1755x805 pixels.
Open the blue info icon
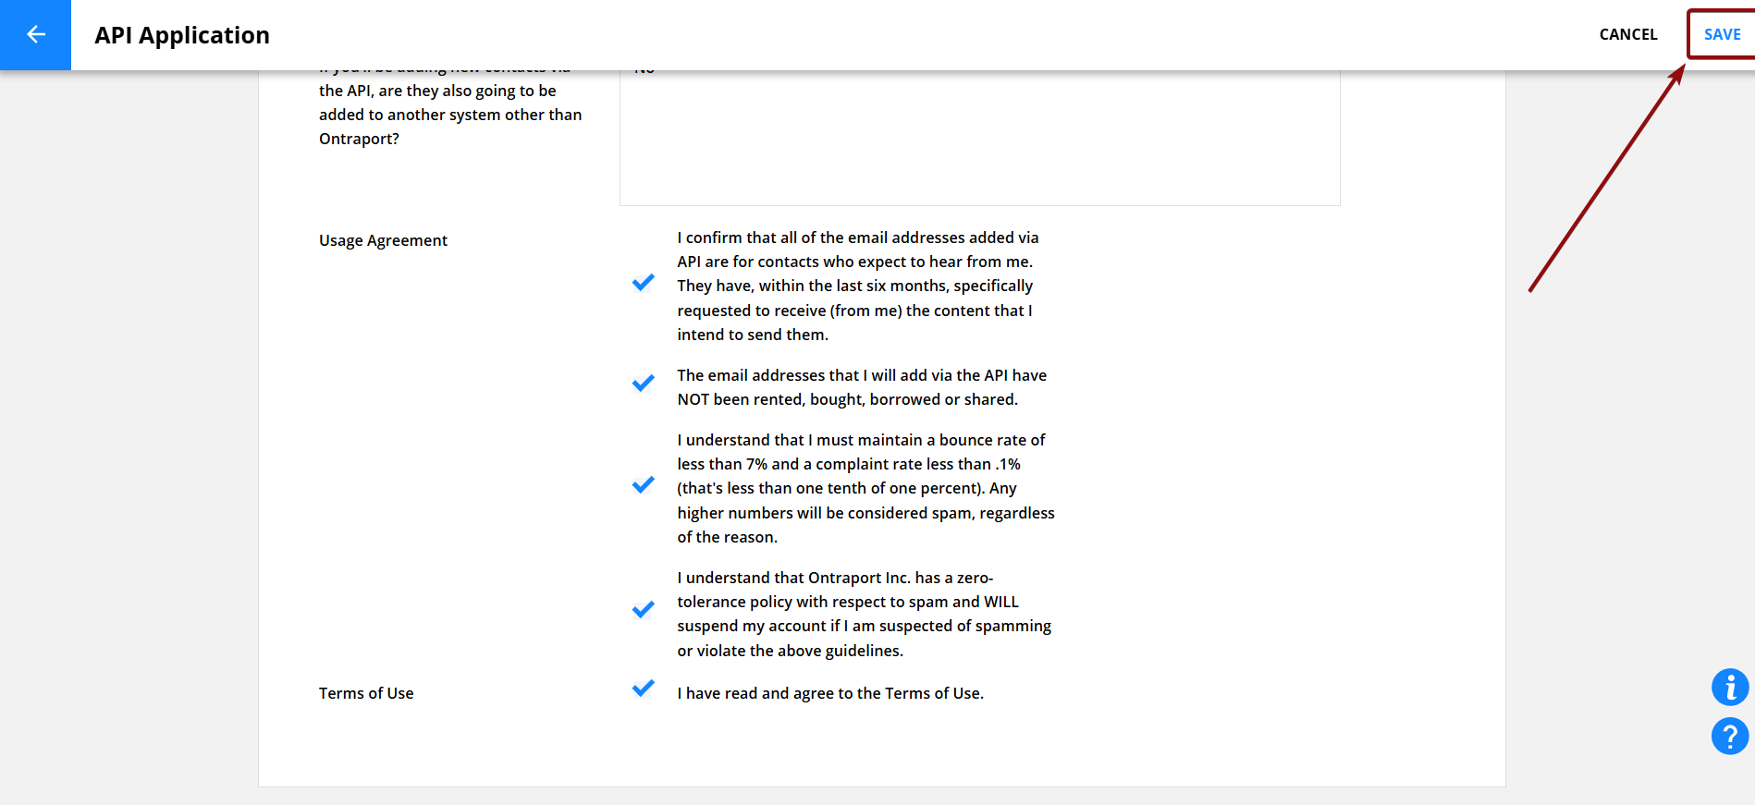point(1729,688)
